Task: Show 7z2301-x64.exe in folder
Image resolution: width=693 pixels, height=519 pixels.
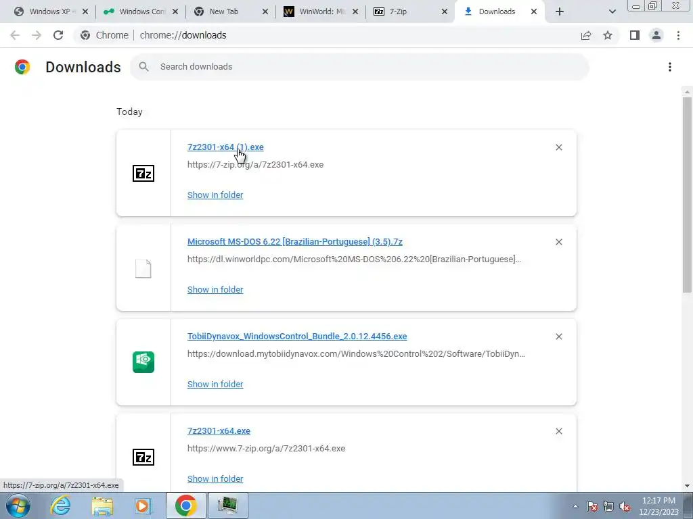Action: (x=215, y=479)
